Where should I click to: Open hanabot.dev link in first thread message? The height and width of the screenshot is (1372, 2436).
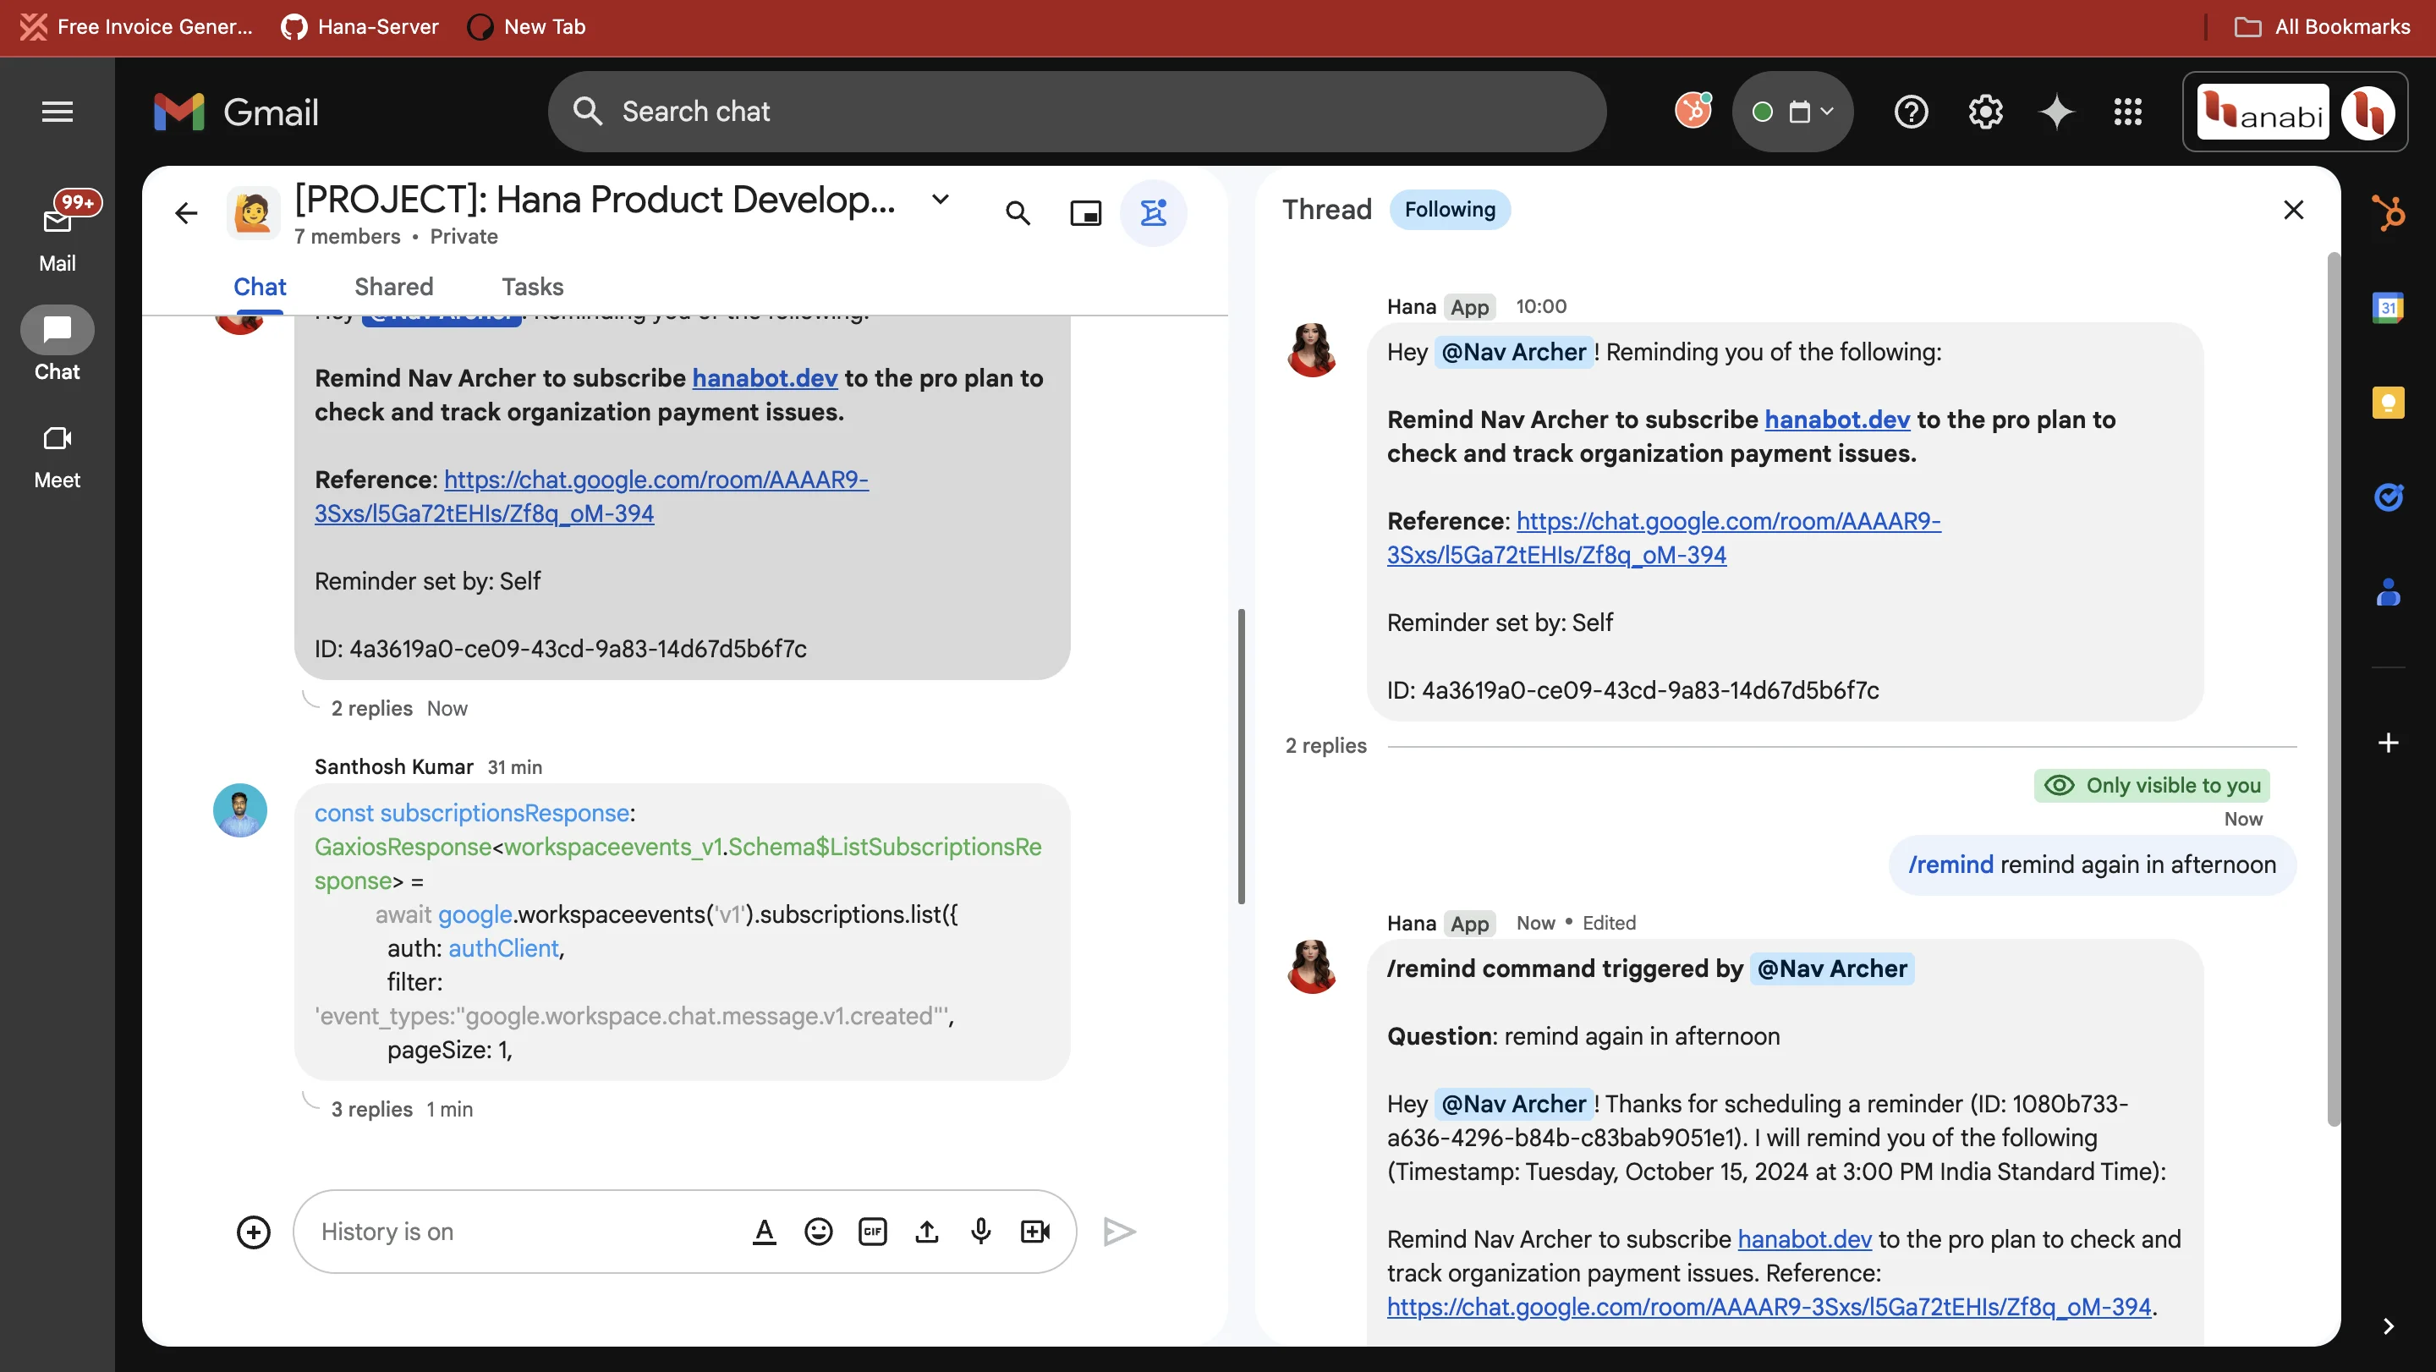(x=1836, y=420)
